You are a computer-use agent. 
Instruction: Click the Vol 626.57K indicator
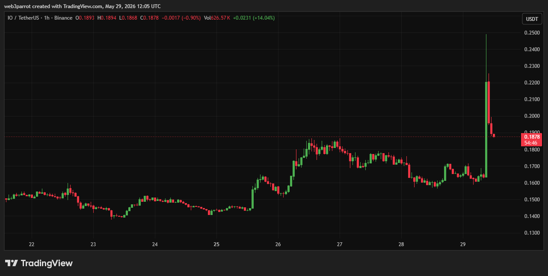(x=217, y=18)
